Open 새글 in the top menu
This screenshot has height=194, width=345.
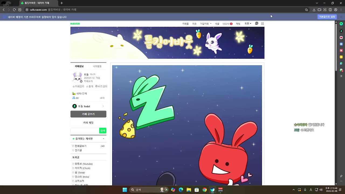pyautogui.click(x=217, y=24)
